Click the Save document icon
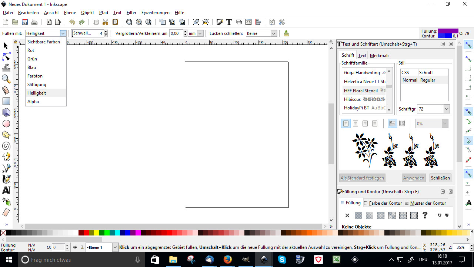The image size is (474, 267). tap(25, 22)
